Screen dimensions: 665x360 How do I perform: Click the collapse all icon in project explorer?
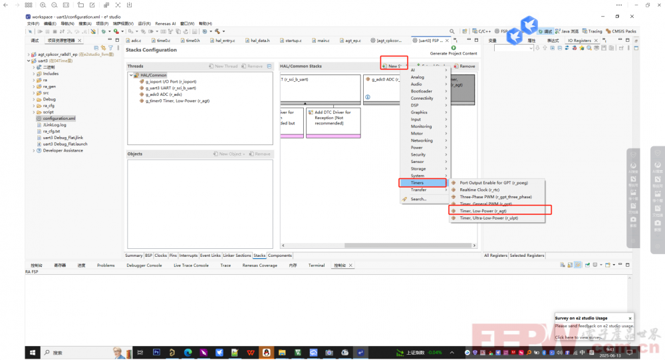[96, 48]
